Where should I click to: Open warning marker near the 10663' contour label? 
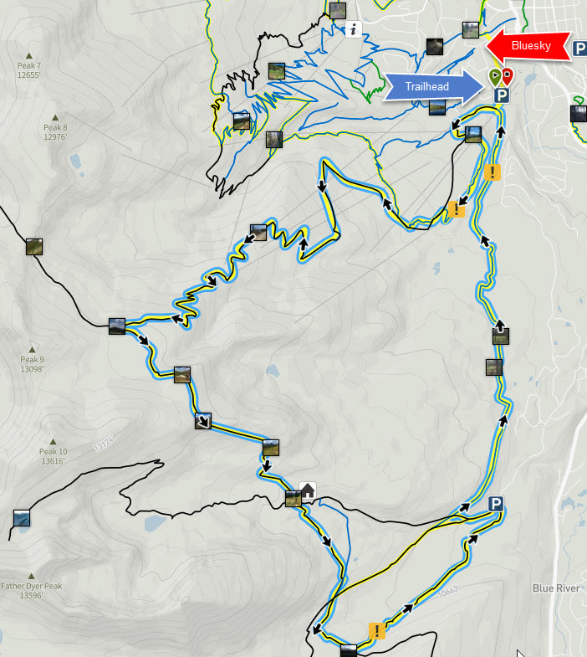(x=377, y=630)
